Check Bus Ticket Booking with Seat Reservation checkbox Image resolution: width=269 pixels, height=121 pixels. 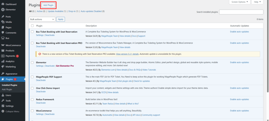(32, 32)
